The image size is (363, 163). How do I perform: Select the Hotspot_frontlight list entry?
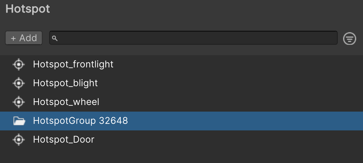tap(73, 65)
